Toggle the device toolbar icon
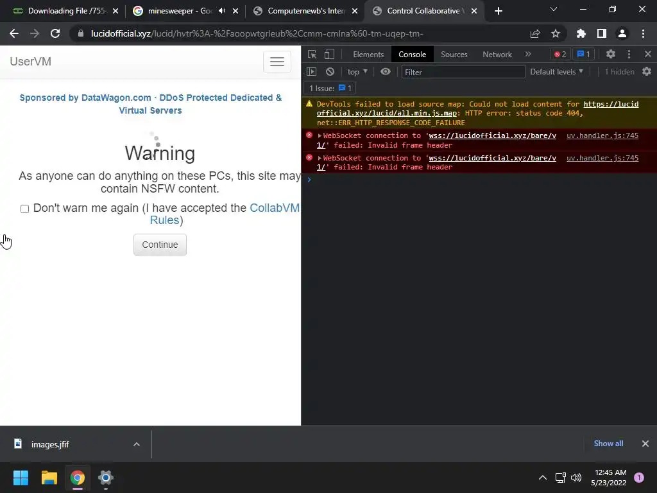The height and width of the screenshot is (493, 657). click(x=329, y=54)
